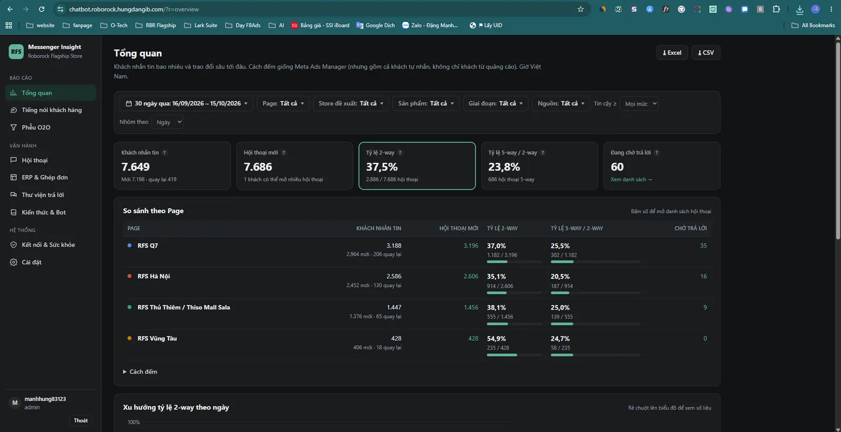Open the Sản phẩm filter dropdown
The width and height of the screenshot is (841, 432).
pos(426,103)
